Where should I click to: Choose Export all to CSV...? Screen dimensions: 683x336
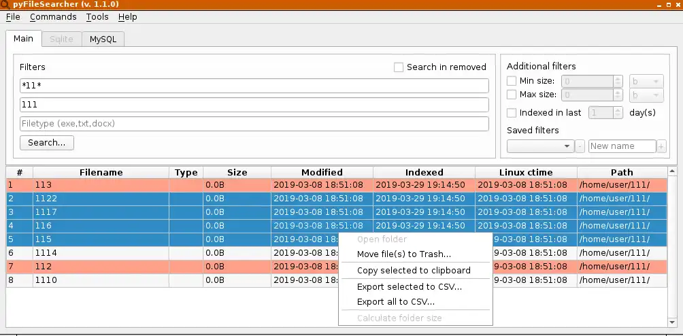(x=415, y=301)
